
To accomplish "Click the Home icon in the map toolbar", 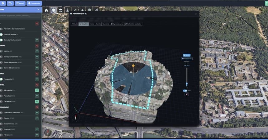I will coord(46,10).
